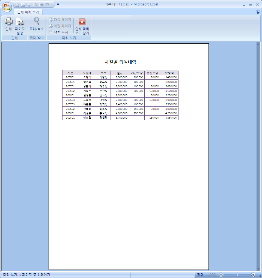Open Customize Quick Access Toolbar dropdown
The image size is (262, 278).
pyautogui.click(x=58, y=5)
